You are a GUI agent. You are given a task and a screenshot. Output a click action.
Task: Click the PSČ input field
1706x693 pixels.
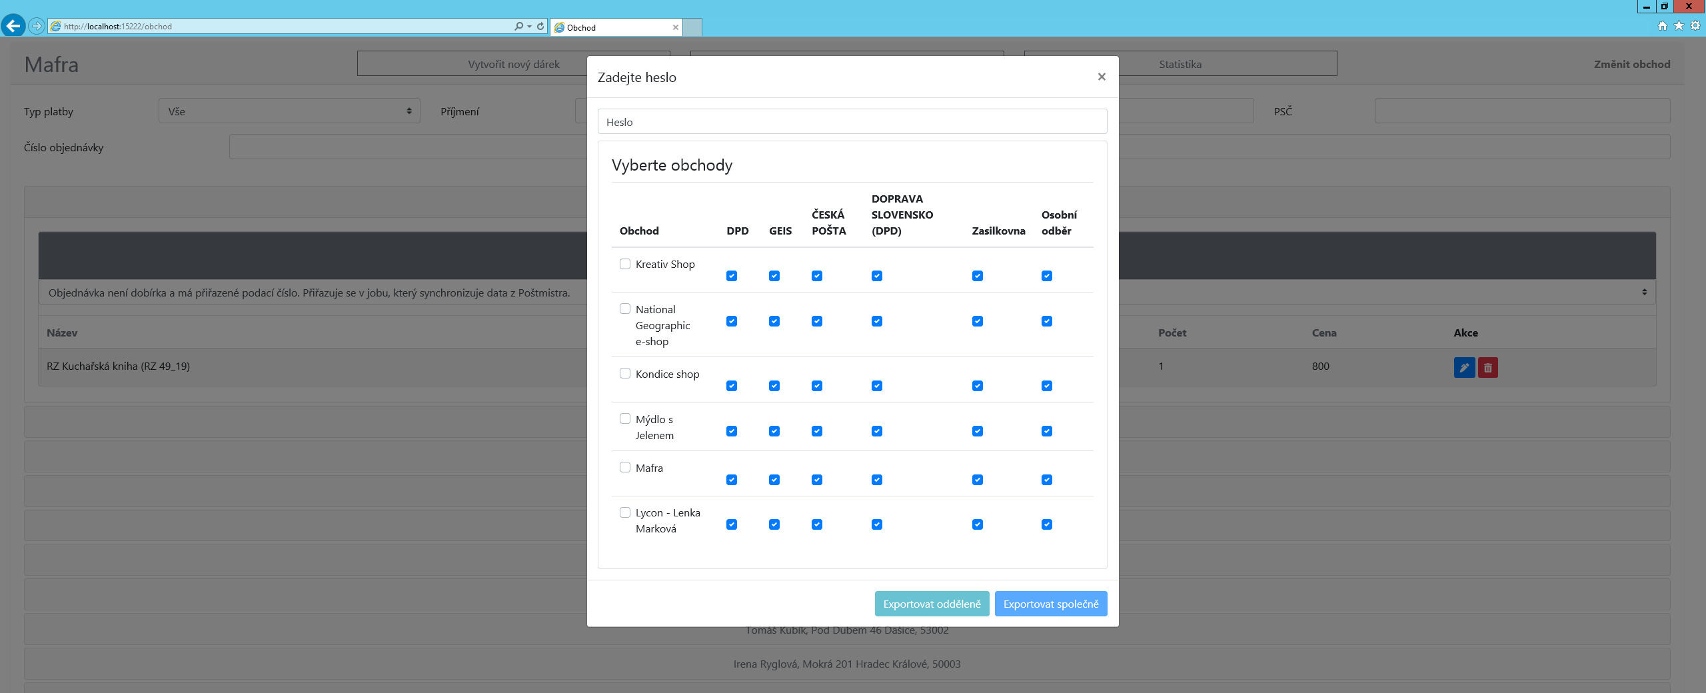pos(1522,111)
